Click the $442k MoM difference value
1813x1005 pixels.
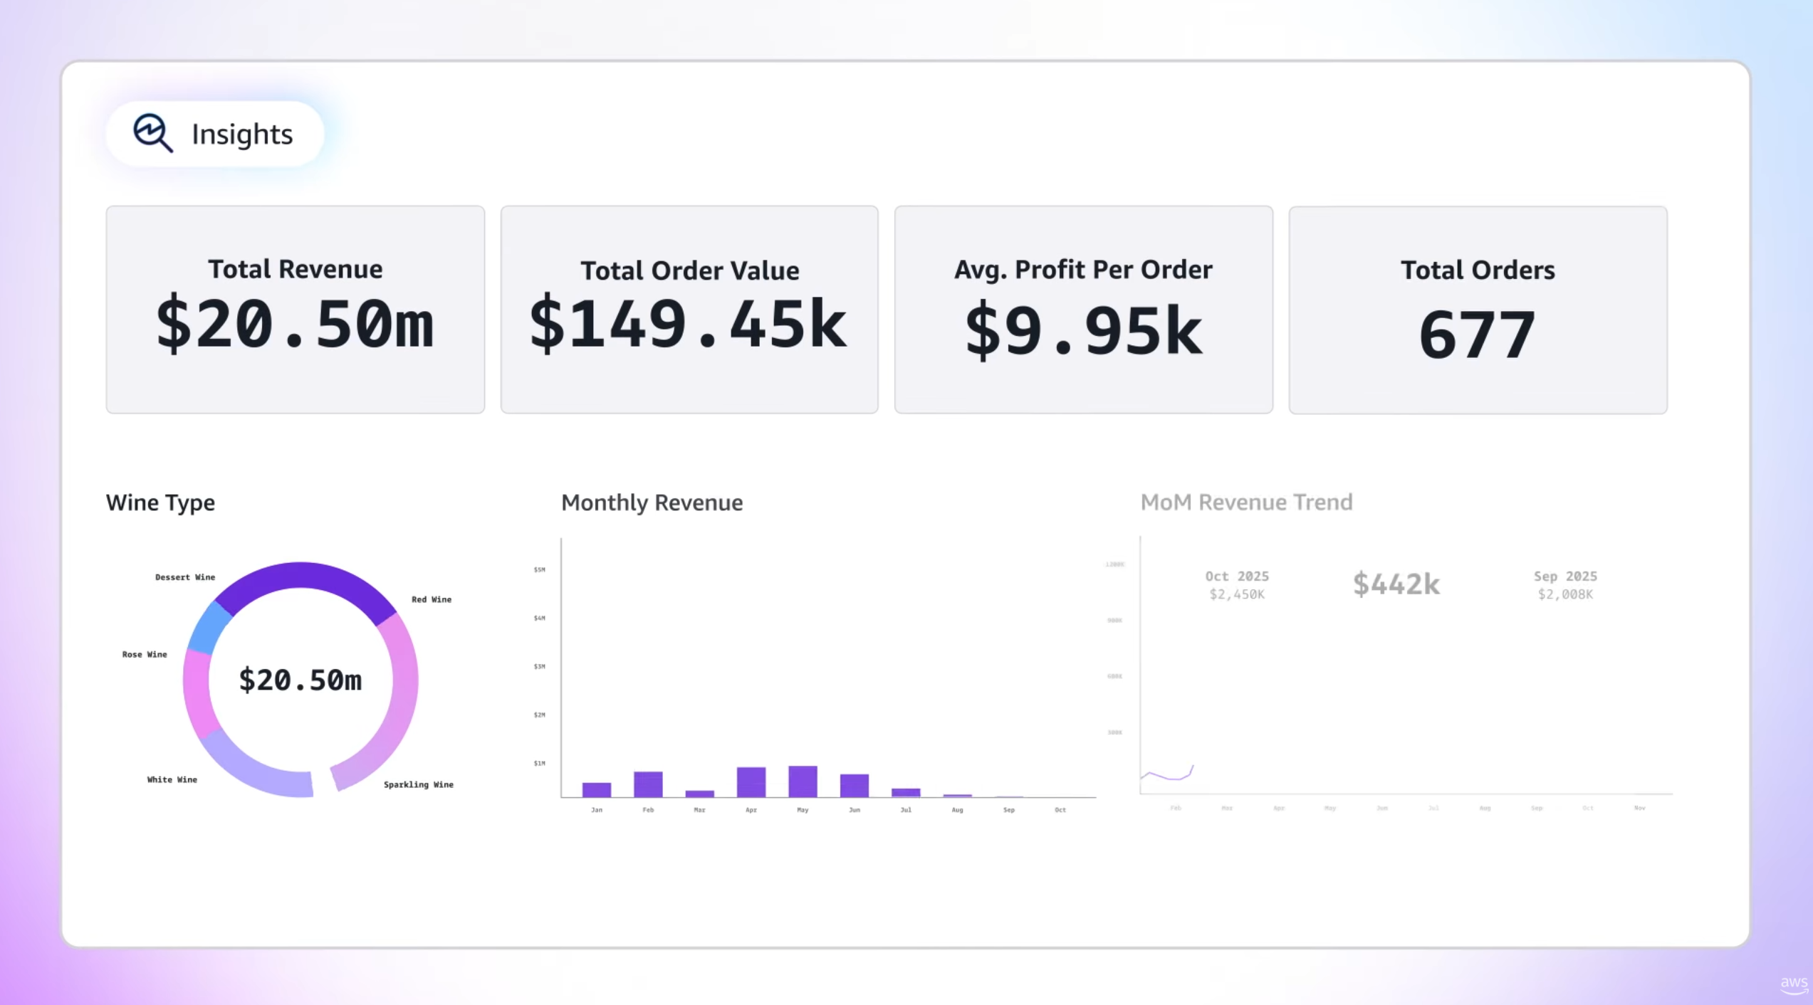tap(1396, 584)
